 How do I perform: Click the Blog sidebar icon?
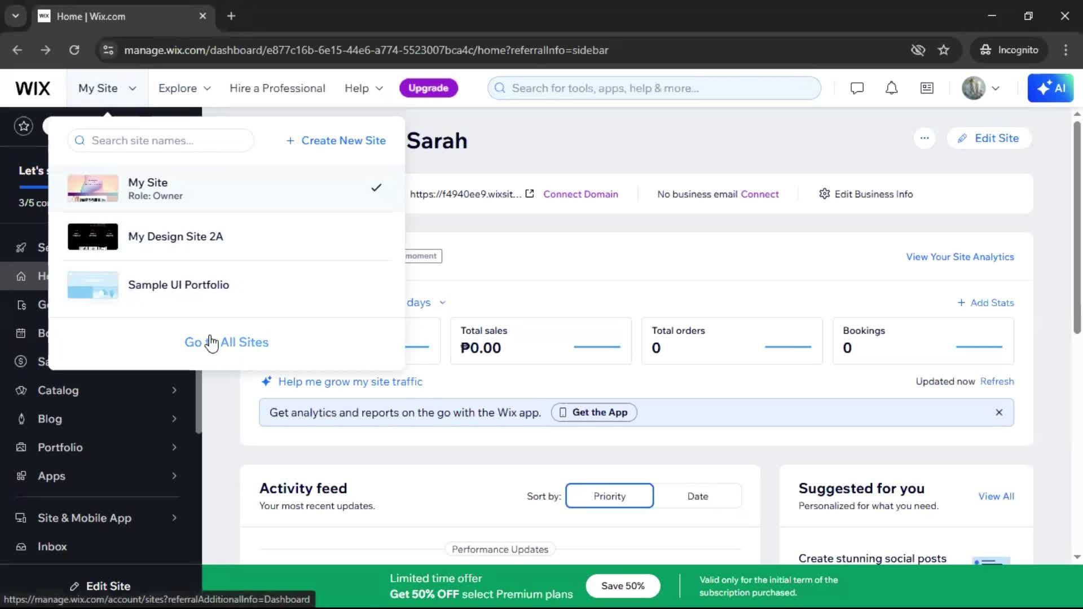tap(21, 419)
